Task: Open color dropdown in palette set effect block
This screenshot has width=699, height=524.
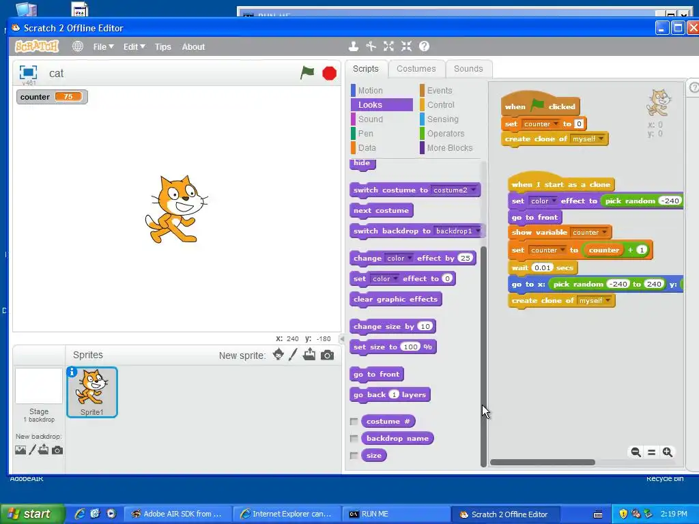Action: 395,278
